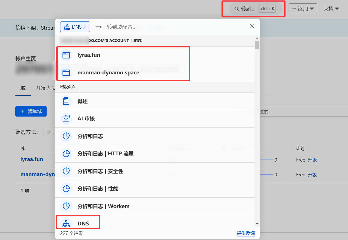
Task: Click the HTTP 流量 pie chart icon
Action: [66, 154]
